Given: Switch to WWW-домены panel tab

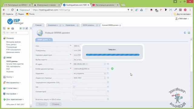Looking at the screenshot, I should 89,25.
